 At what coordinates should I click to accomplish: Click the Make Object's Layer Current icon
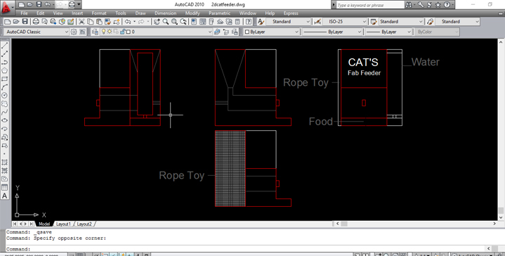pos(217,32)
